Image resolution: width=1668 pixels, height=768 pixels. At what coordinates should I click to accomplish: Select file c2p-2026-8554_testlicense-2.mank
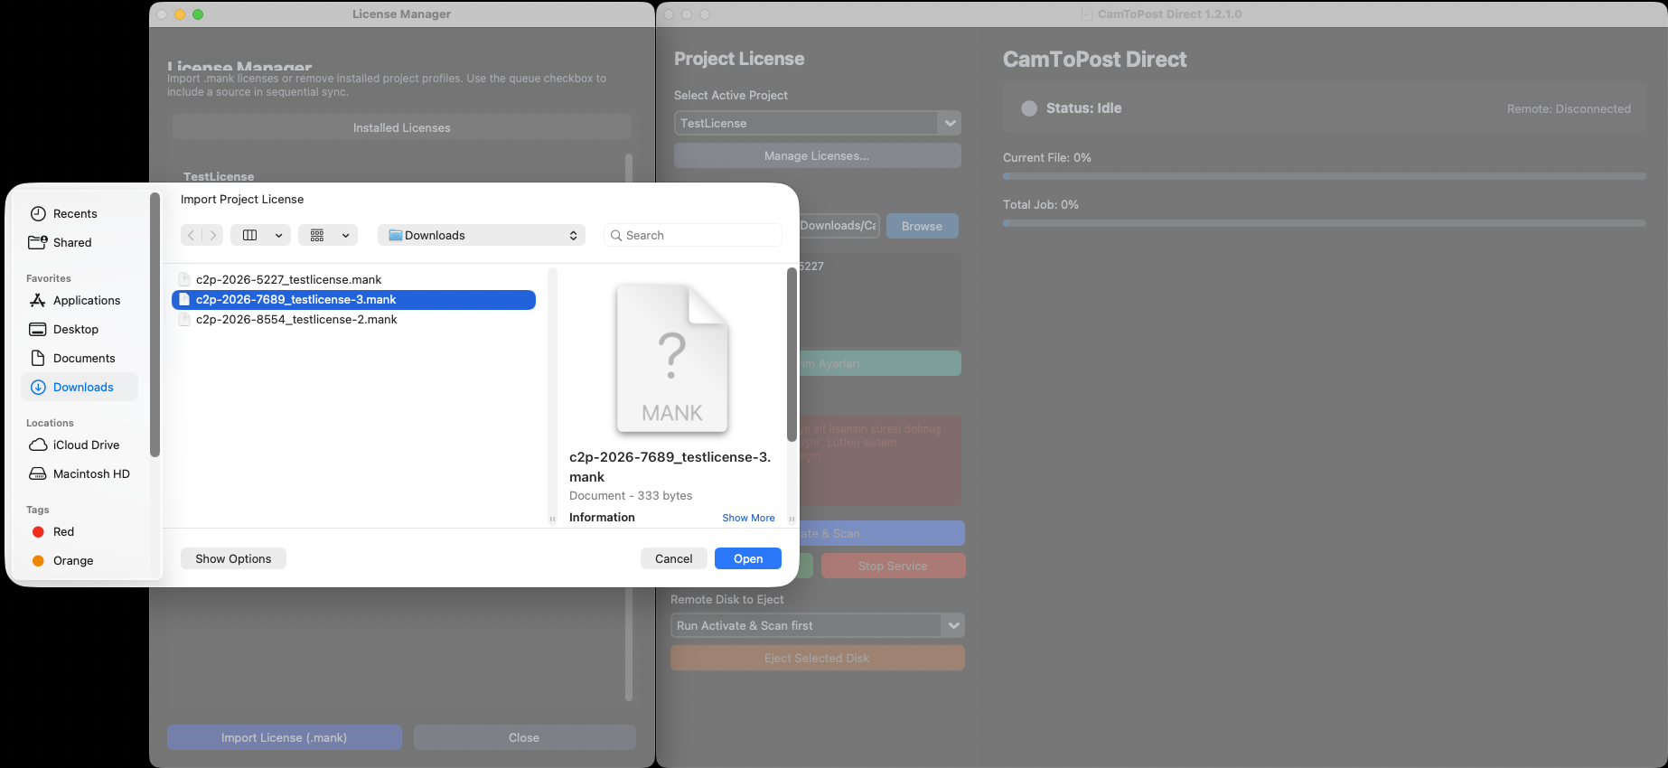[353, 319]
